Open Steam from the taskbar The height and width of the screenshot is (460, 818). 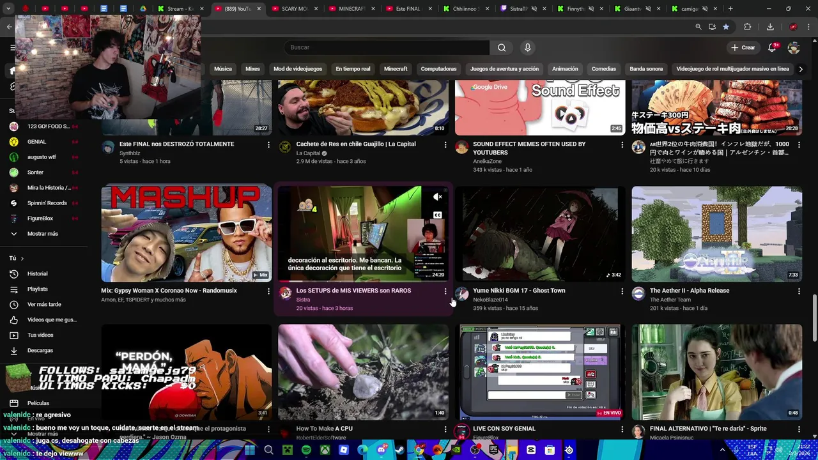pos(400,450)
